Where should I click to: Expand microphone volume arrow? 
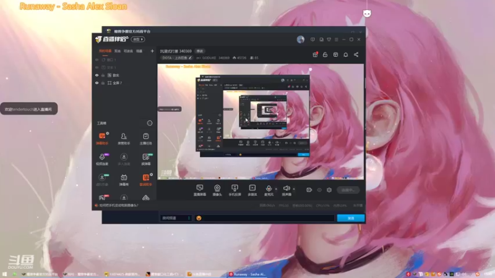point(276,189)
